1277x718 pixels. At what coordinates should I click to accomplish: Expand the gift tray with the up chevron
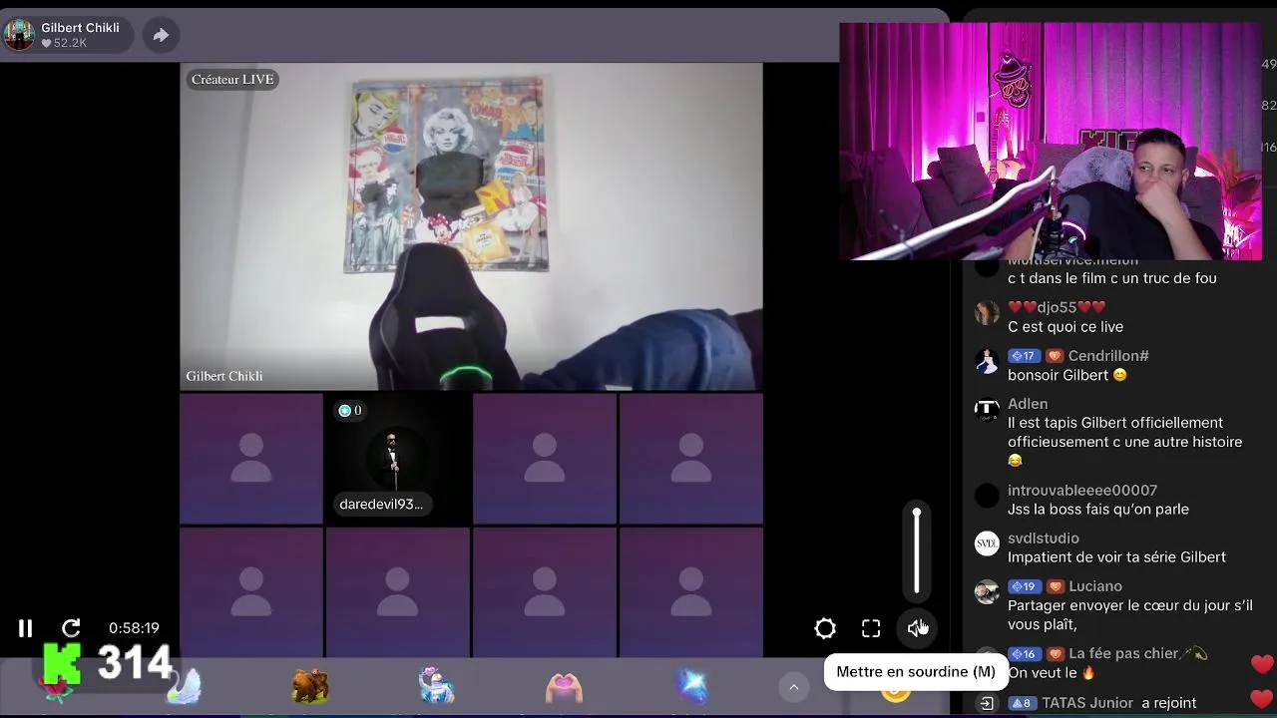(x=794, y=687)
